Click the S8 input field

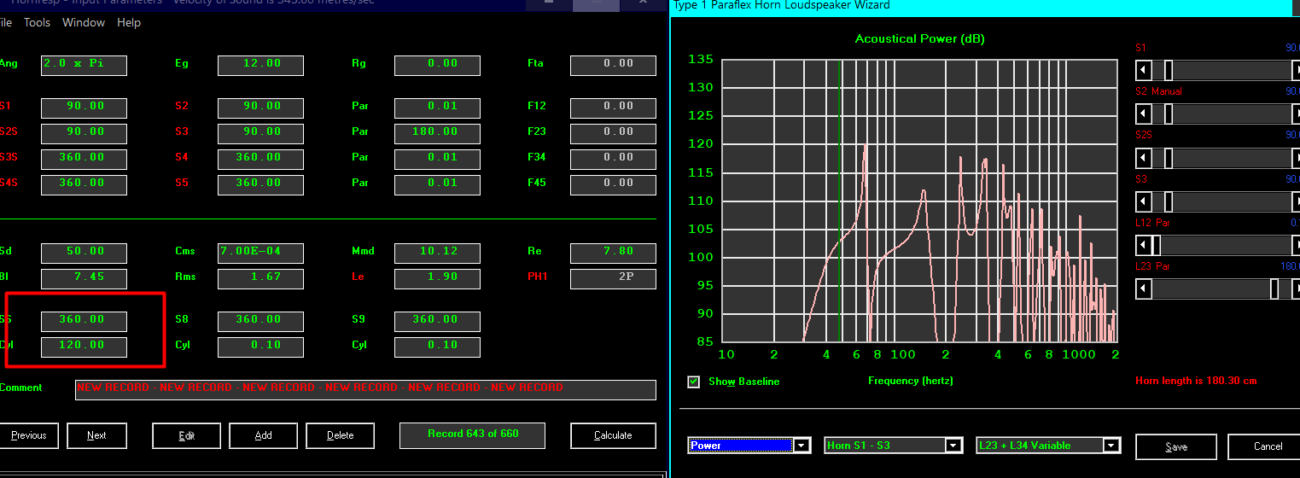[260, 321]
